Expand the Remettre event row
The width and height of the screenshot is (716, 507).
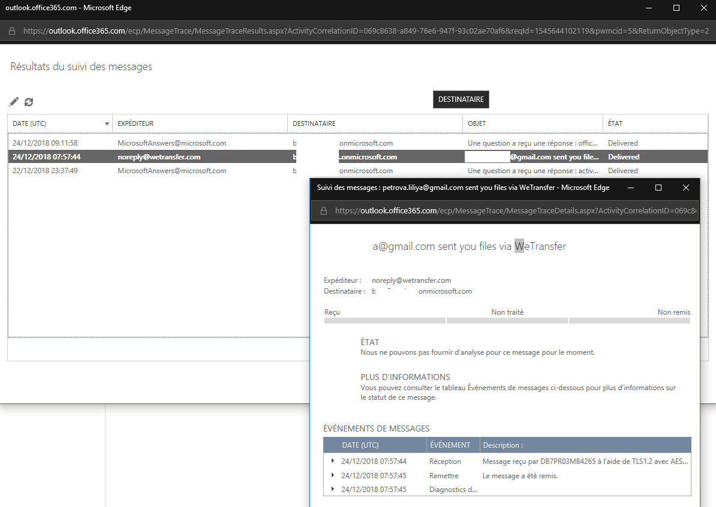(332, 475)
